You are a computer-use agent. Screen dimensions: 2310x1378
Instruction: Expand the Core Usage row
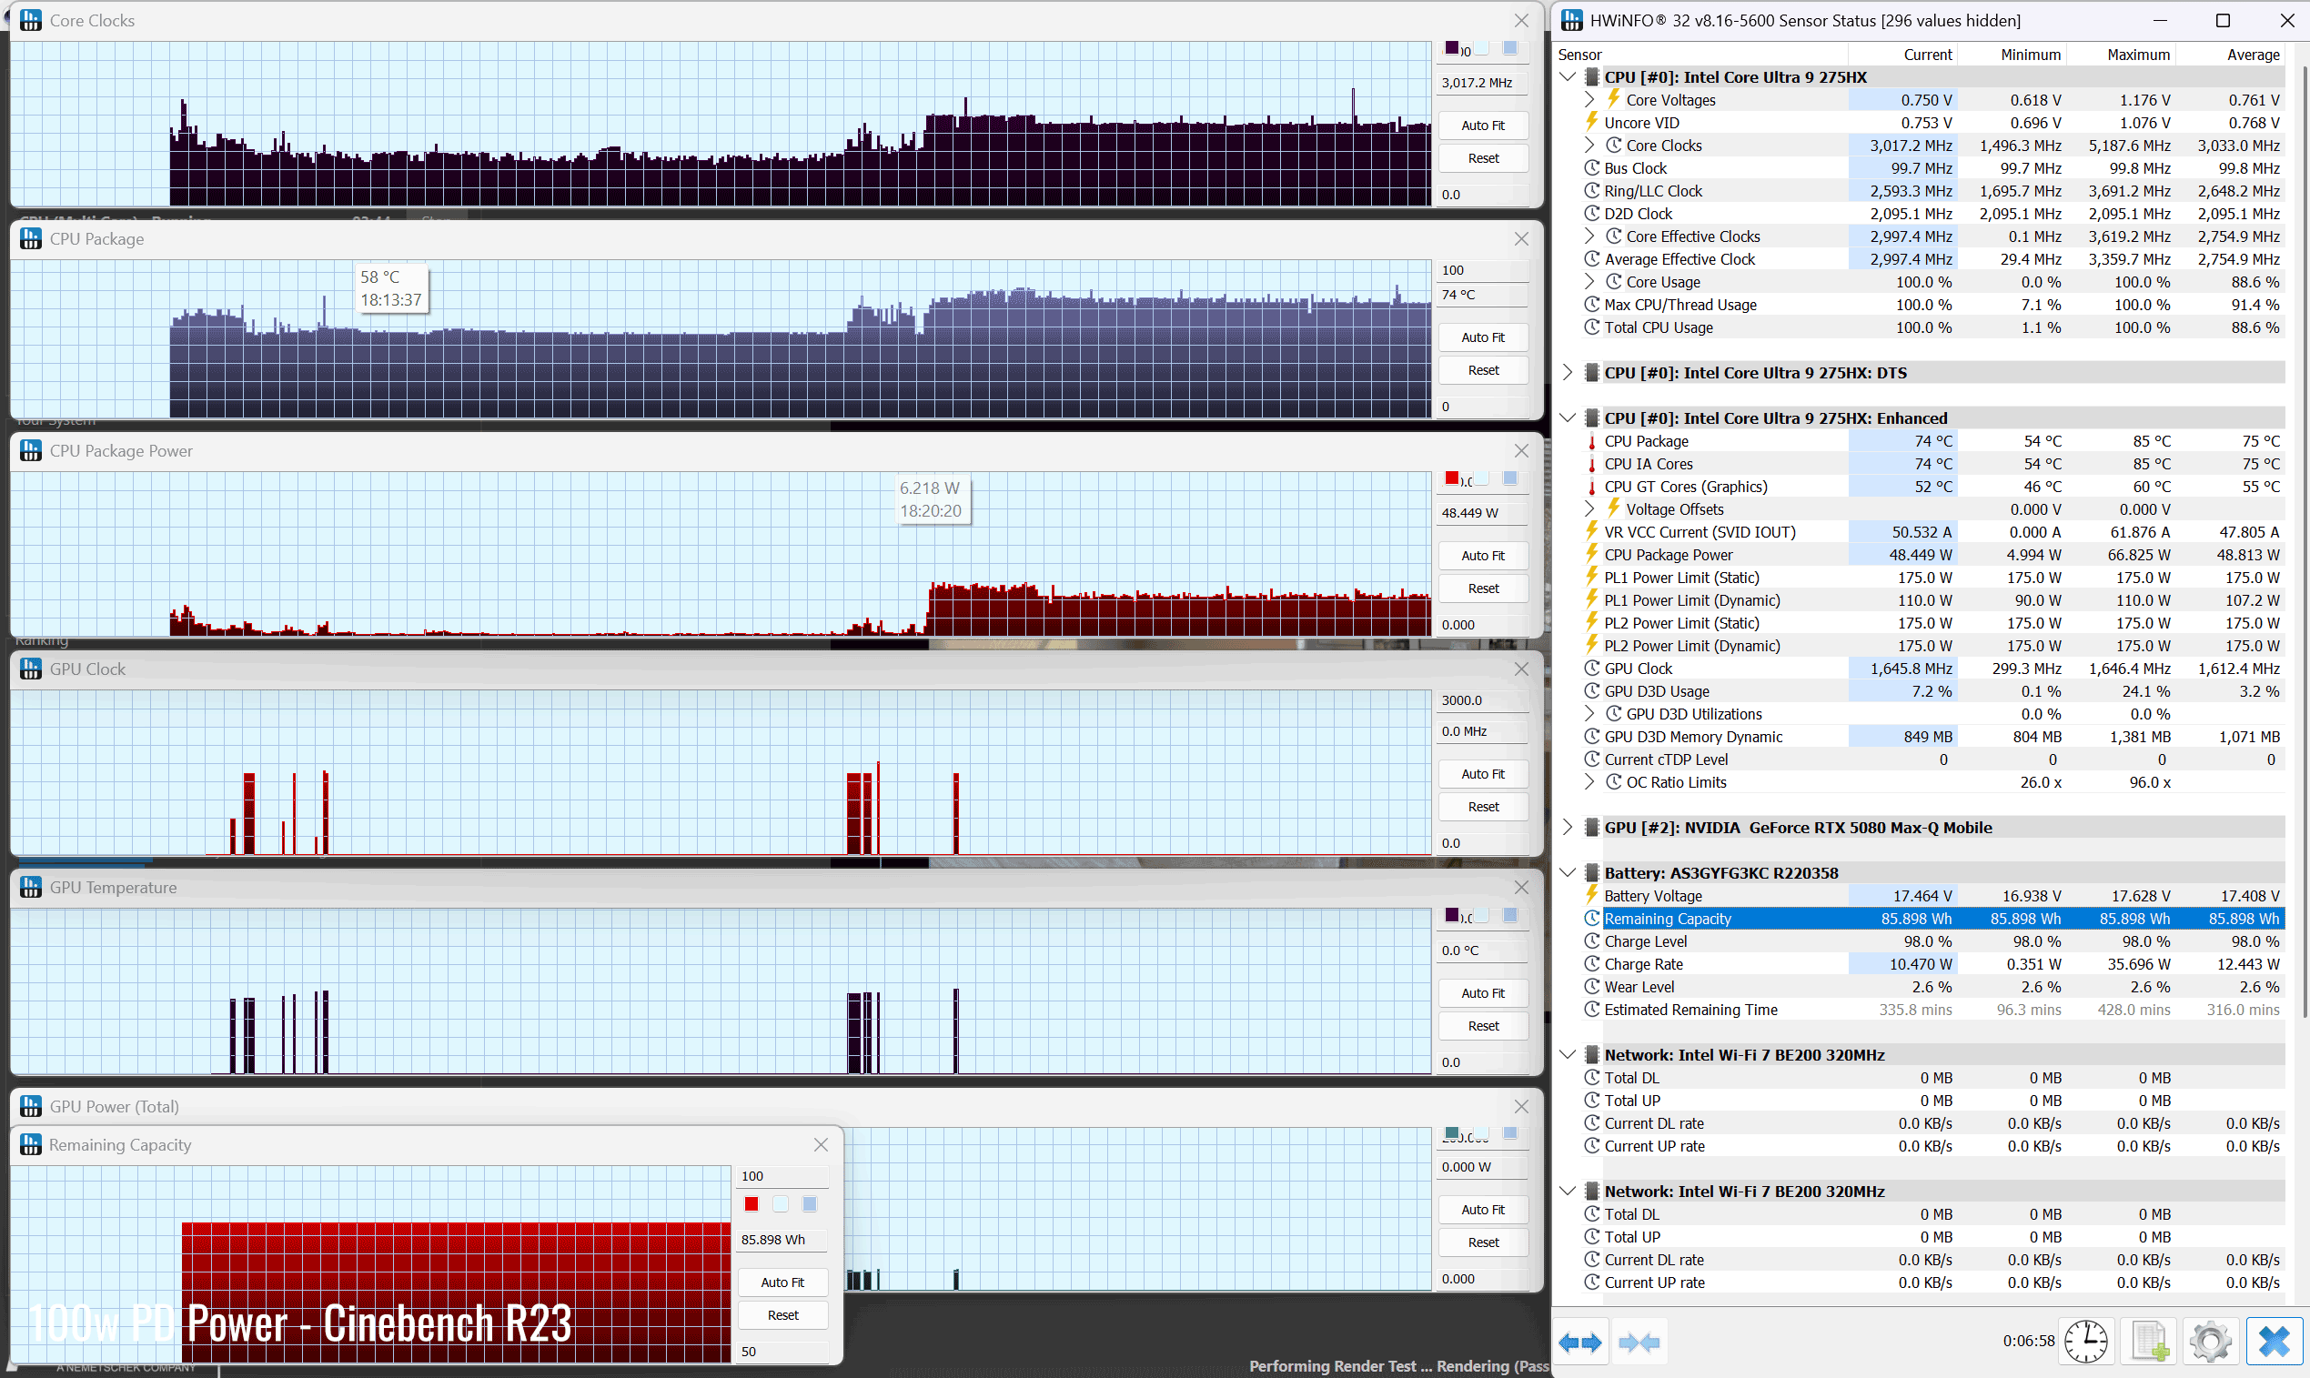click(x=1590, y=281)
